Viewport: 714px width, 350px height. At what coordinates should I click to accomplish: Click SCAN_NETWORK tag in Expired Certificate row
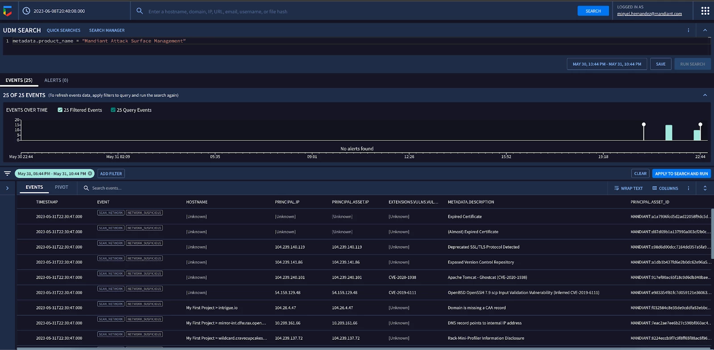(111, 213)
